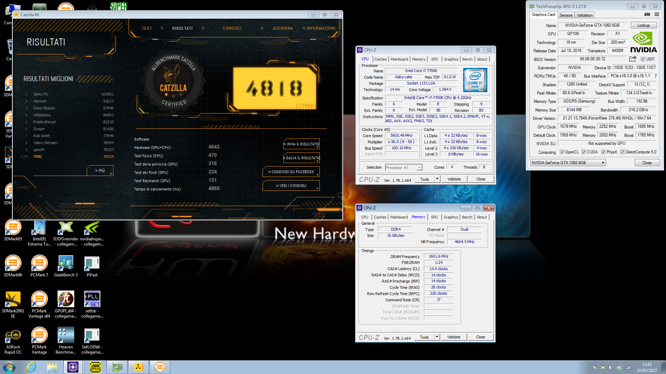
Task: Open PCMark Vantage desktop shortcut
Action: [x=39, y=341]
